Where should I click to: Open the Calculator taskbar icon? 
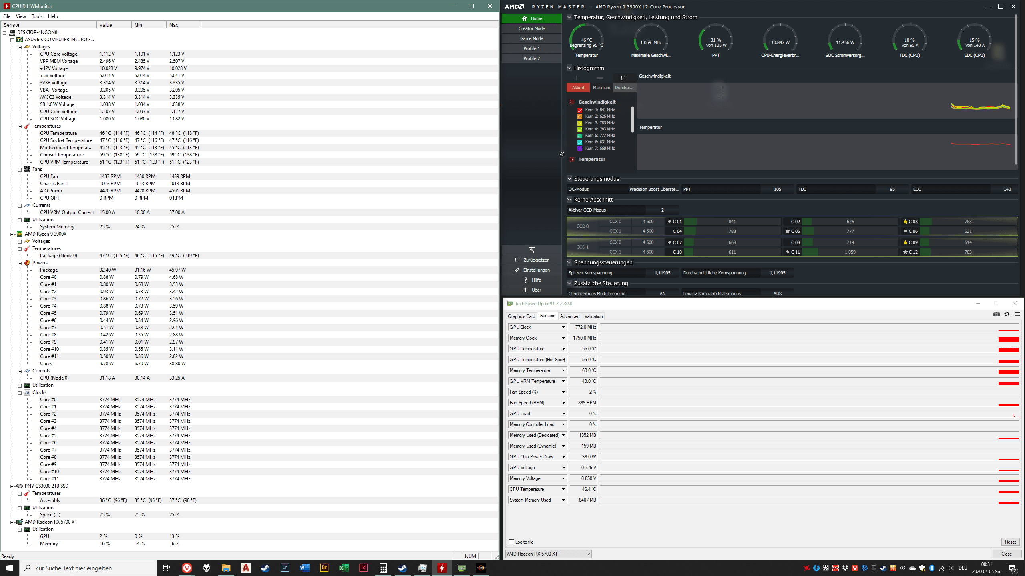383,568
